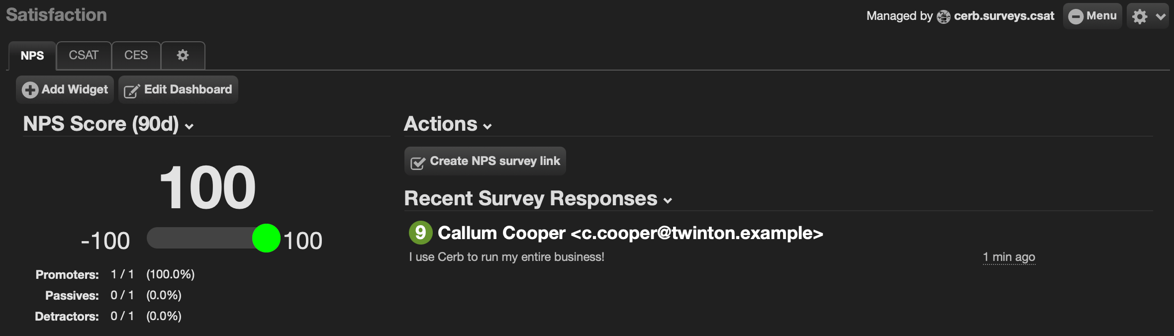Open the dropdown arrow beside the top-right gear

click(x=1161, y=17)
